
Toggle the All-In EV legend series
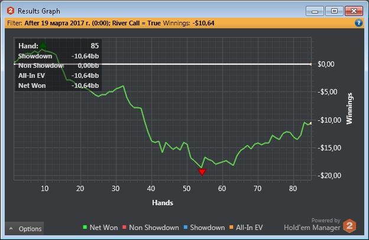[246, 228]
